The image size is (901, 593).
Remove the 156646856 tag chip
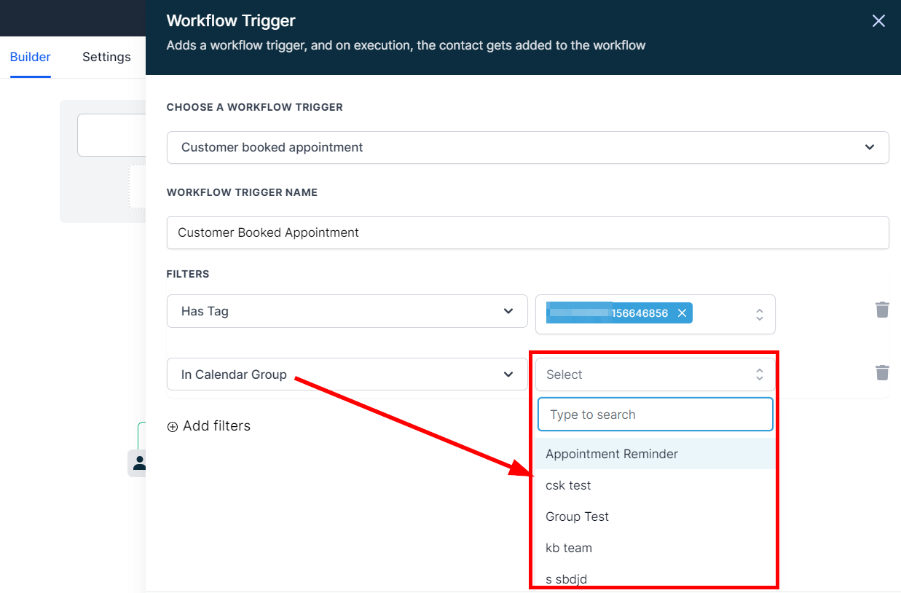tap(682, 313)
